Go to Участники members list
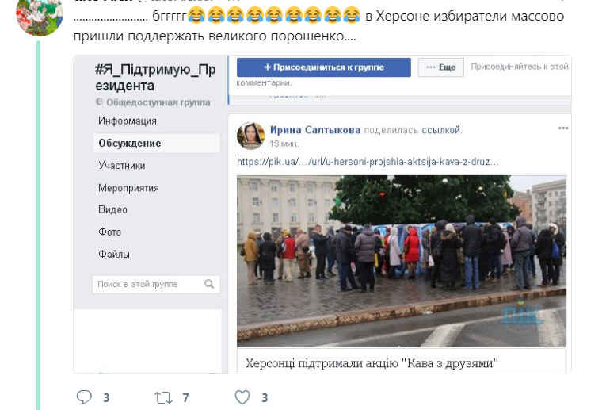The width and height of the screenshot is (606, 410). [x=122, y=166]
